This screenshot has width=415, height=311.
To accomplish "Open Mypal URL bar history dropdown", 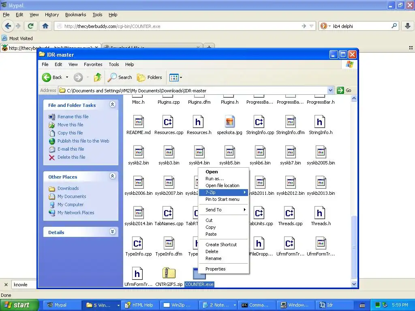I will 312,26.
